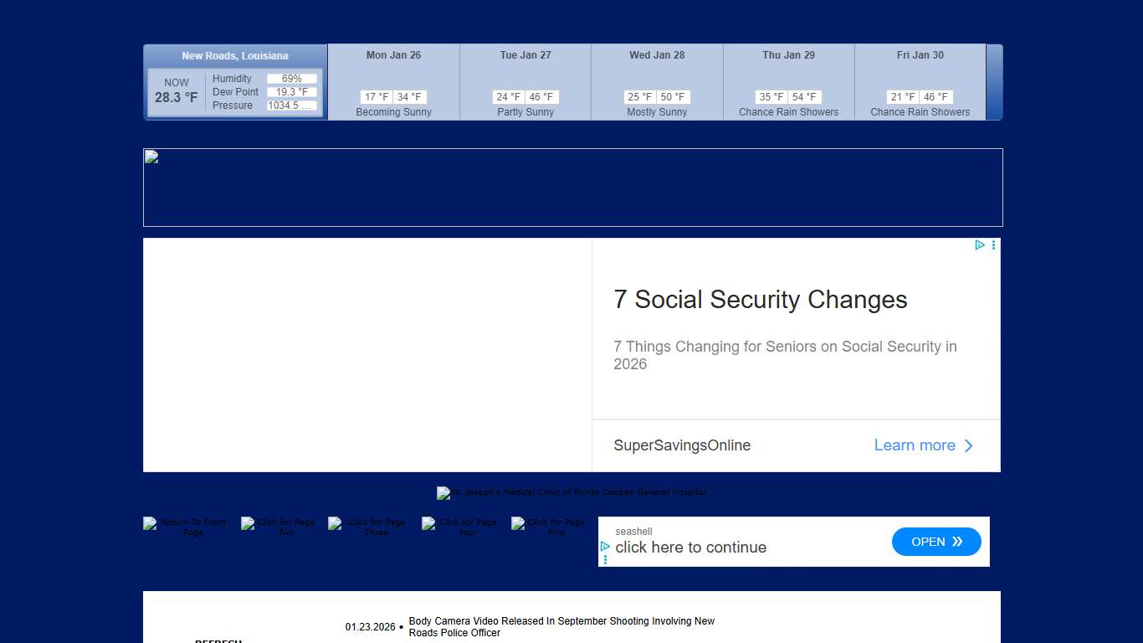Open Fri Jan 30 forecast panel
The image size is (1143, 643).
920,84
